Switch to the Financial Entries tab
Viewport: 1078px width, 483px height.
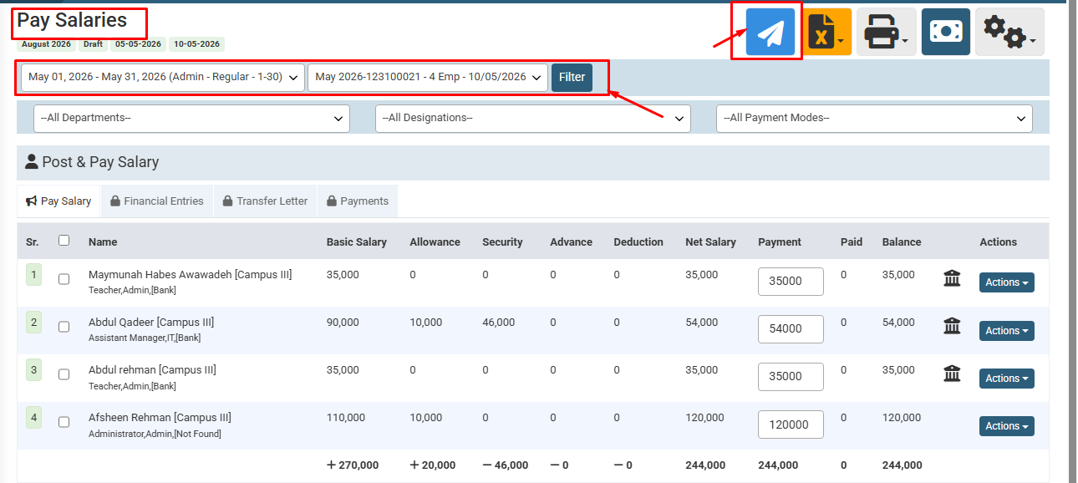pyautogui.click(x=157, y=201)
